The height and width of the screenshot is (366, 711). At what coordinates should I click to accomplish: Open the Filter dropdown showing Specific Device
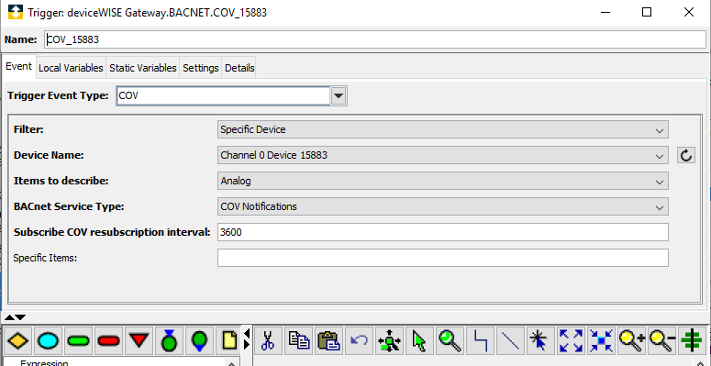click(x=442, y=129)
